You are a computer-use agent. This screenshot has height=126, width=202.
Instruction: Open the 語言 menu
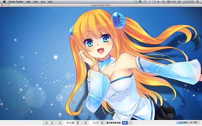[43, 2]
